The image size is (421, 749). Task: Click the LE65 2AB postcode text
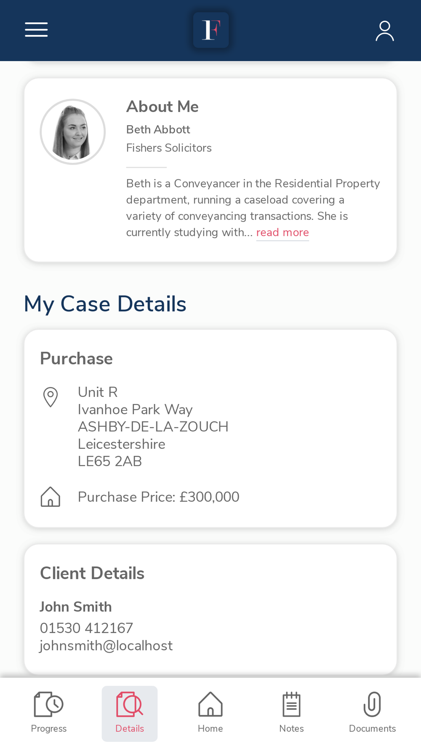pos(110,461)
